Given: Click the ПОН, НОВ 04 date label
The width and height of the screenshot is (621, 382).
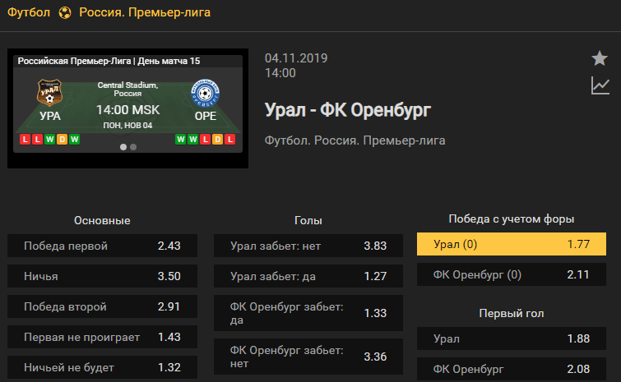Looking at the screenshot, I should (128, 126).
